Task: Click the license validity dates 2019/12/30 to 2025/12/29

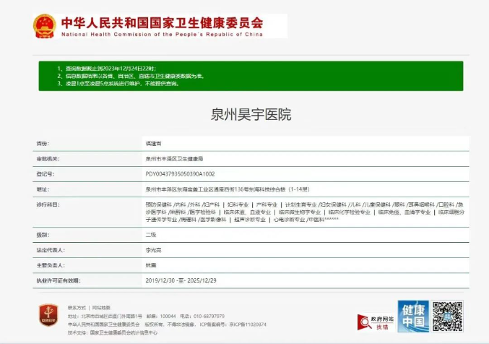Action: pyautogui.click(x=181, y=280)
